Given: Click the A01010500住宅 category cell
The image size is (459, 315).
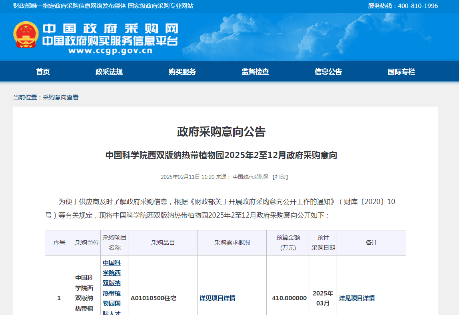Looking at the screenshot, I should pos(153,298).
